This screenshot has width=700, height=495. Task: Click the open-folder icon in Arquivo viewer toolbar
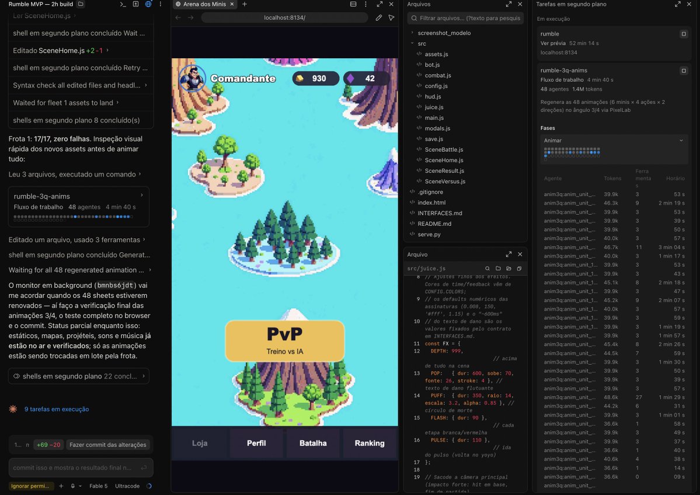pos(509,269)
